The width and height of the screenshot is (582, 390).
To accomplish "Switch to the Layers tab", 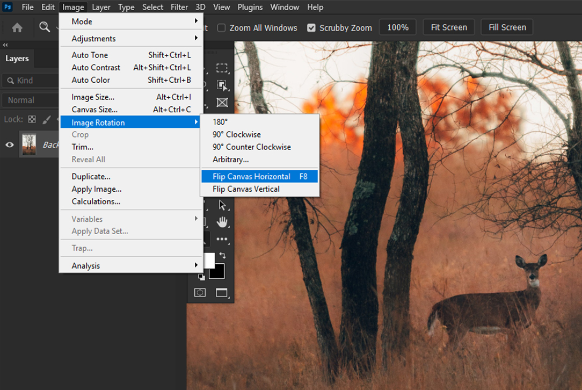I will (x=17, y=58).
